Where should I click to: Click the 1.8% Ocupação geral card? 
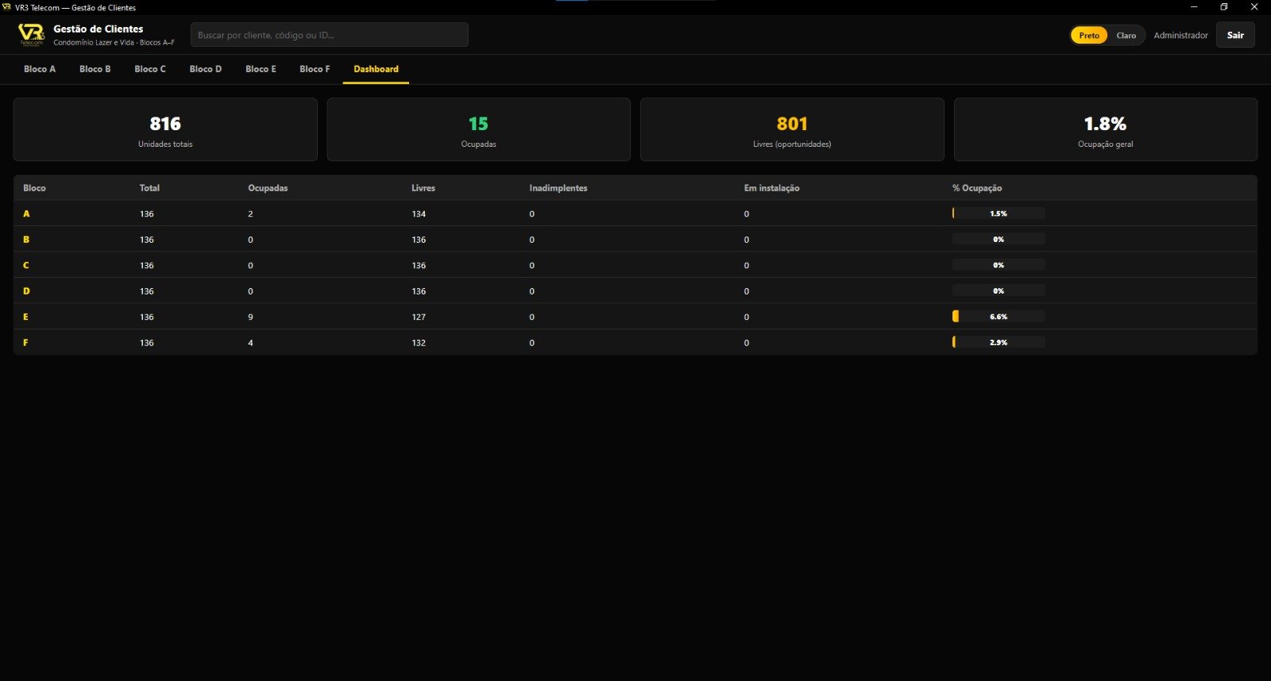pyautogui.click(x=1105, y=129)
